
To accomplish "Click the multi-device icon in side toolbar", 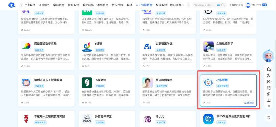I will (269, 88).
